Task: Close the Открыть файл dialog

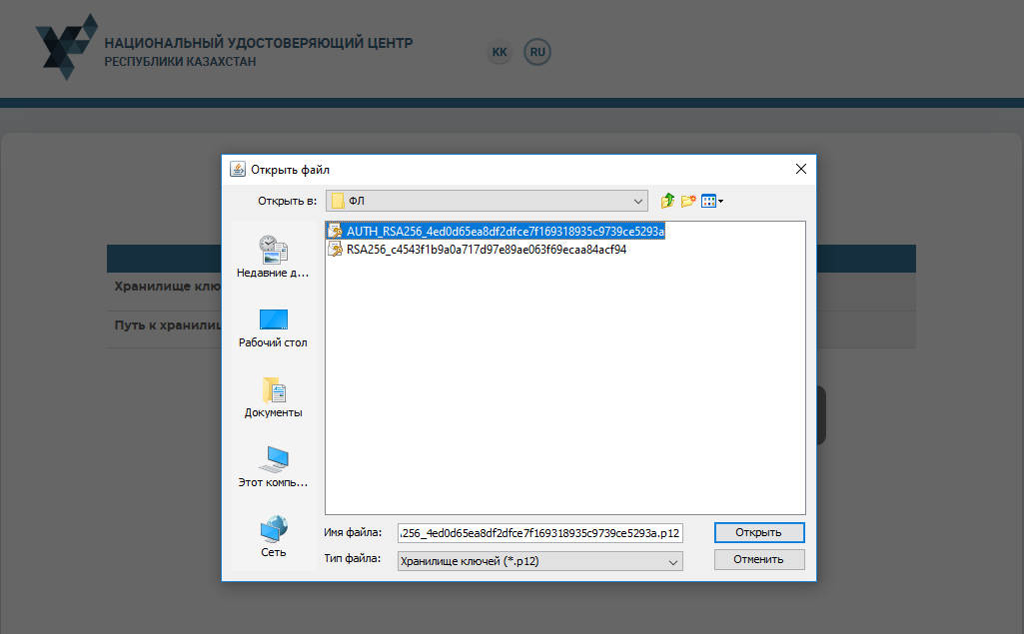Action: coord(800,170)
